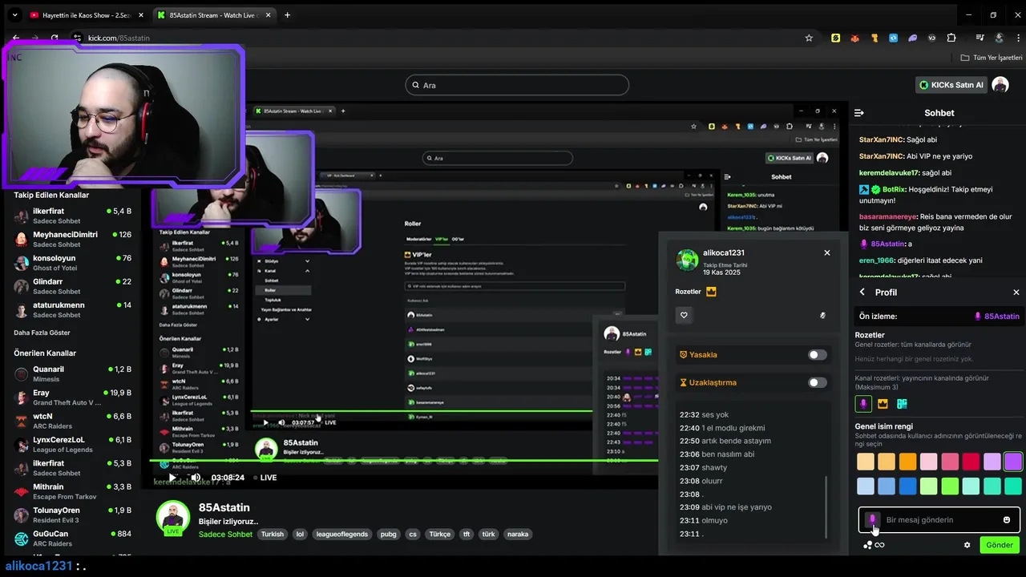This screenshot has height=577, width=1026.
Task: Expand Daha Fazla Göster in followed channels
Action: [x=42, y=333]
